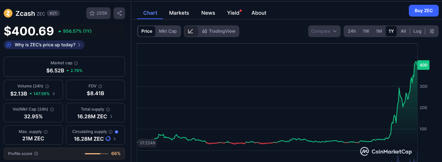Screen dimensions: 442x162
Task: Click the Zcash coin name heading
Action: pos(25,13)
